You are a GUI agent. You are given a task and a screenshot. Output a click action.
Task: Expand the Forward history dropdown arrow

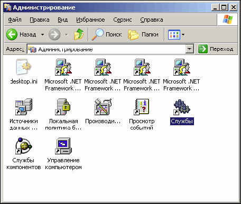click(x=67, y=34)
